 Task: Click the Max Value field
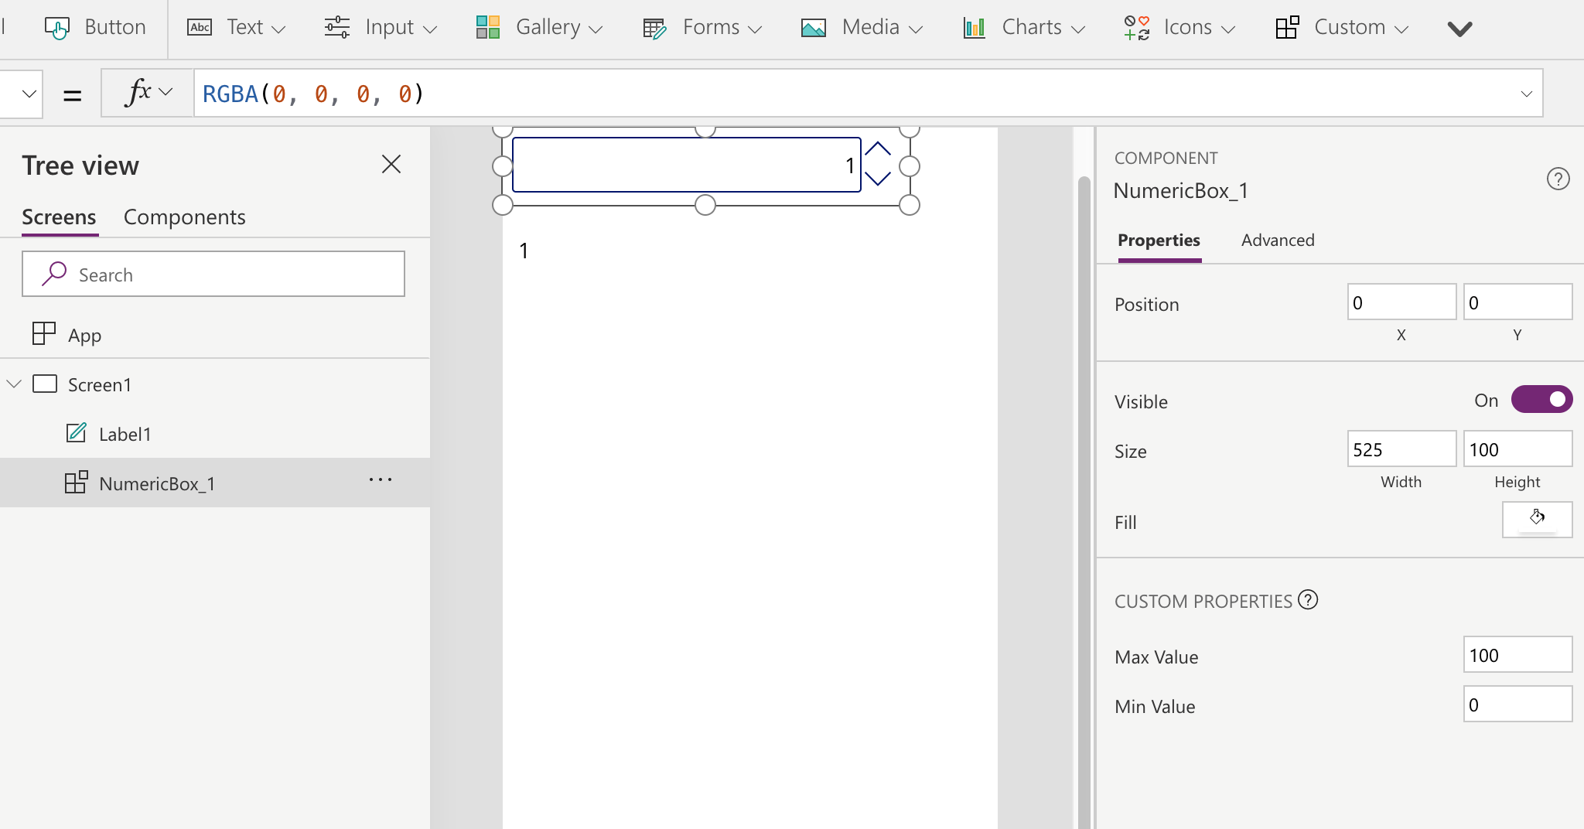coord(1517,654)
